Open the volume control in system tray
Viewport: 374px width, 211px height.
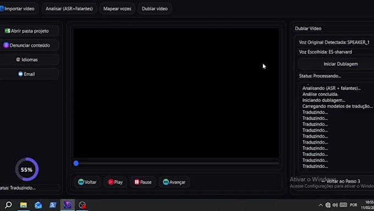(x=335, y=205)
